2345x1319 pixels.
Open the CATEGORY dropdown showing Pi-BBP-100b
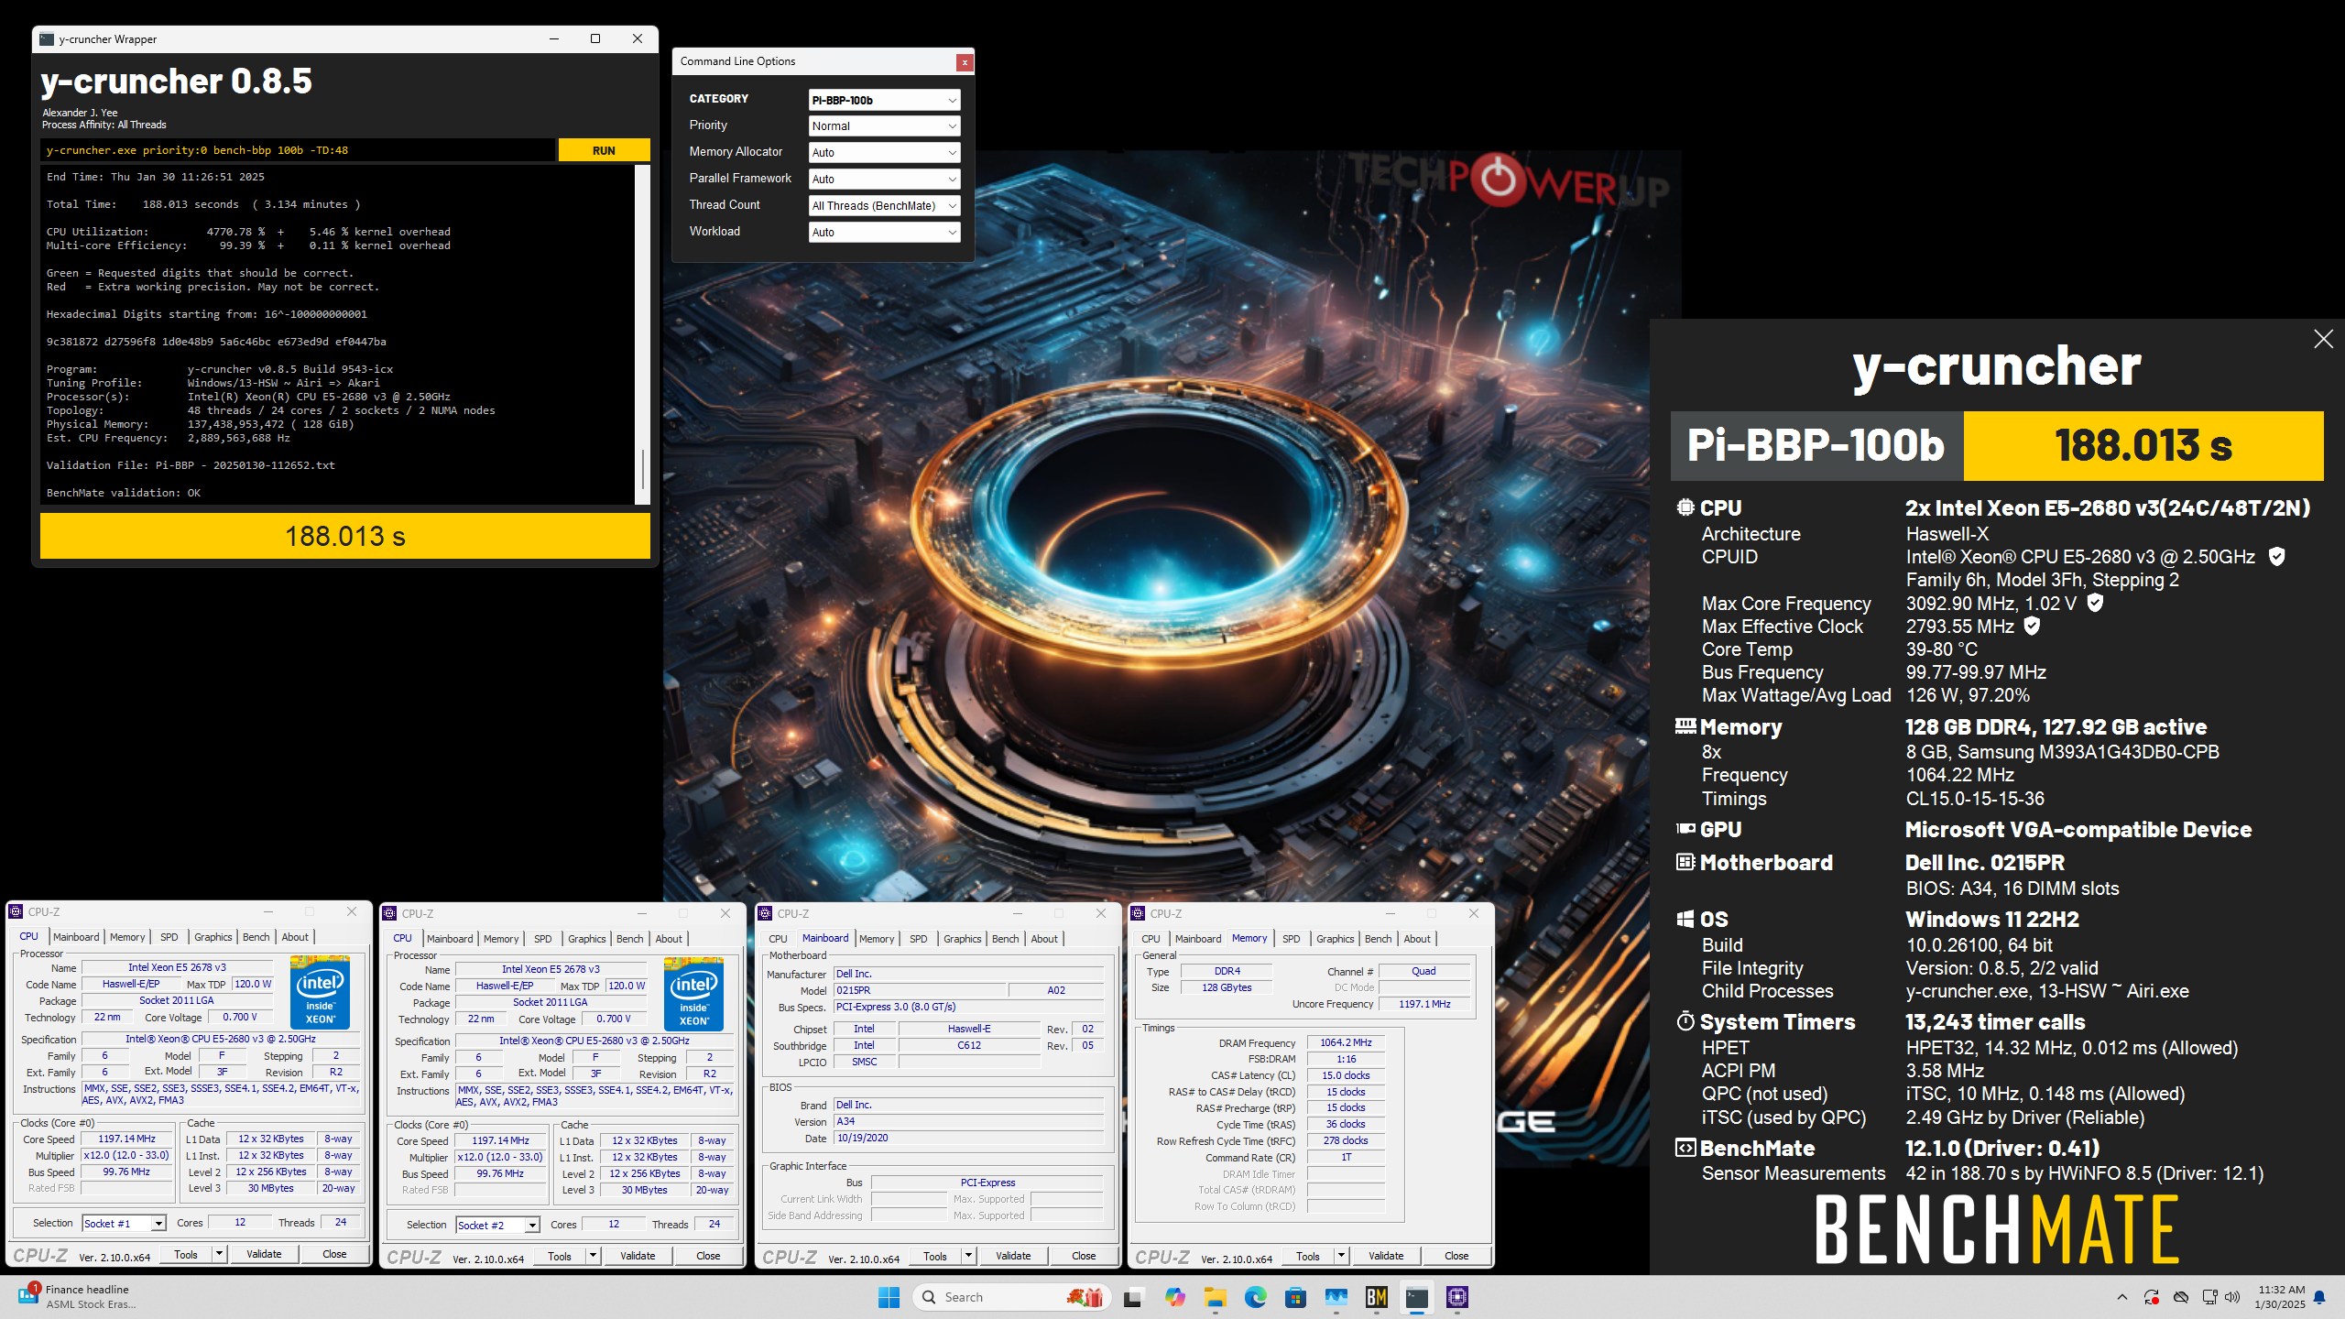coord(884,100)
